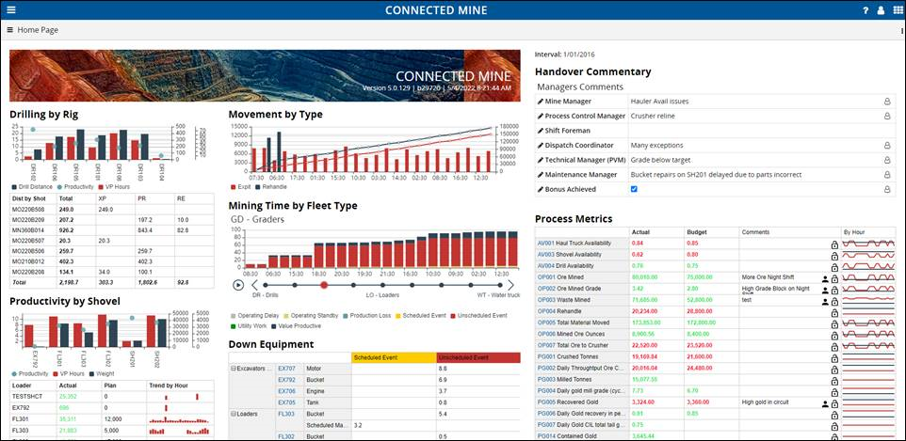Edit the Mine Manager comment pencil icon

pyautogui.click(x=541, y=101)
